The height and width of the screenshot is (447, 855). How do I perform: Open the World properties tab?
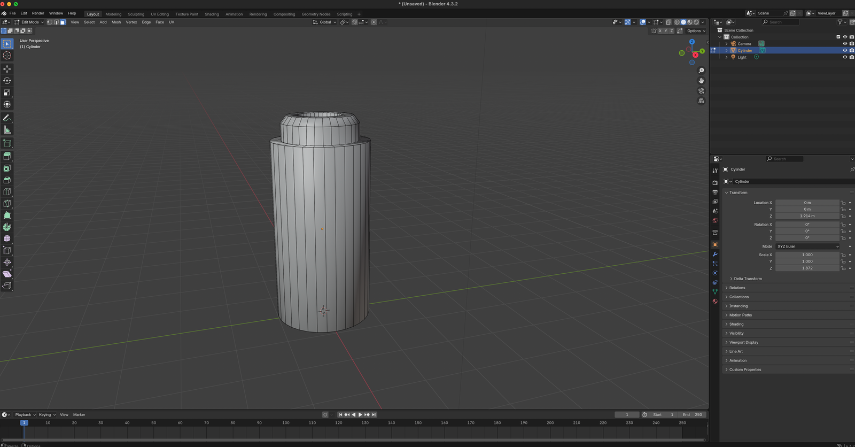[715, 220]
